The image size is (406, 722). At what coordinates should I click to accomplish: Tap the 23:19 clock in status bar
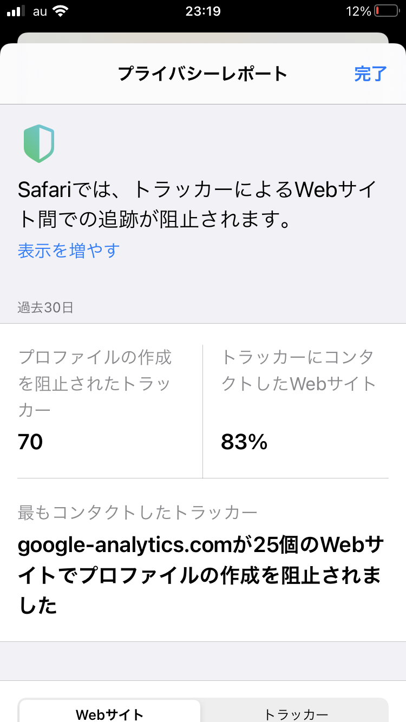point(203,11)
